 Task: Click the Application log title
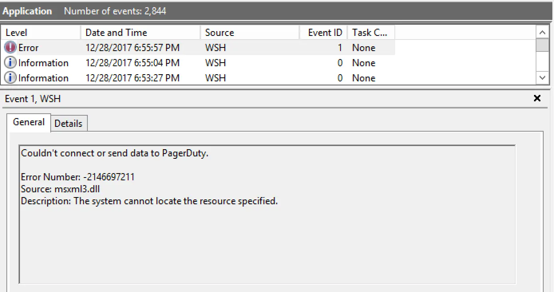point(27,11)
